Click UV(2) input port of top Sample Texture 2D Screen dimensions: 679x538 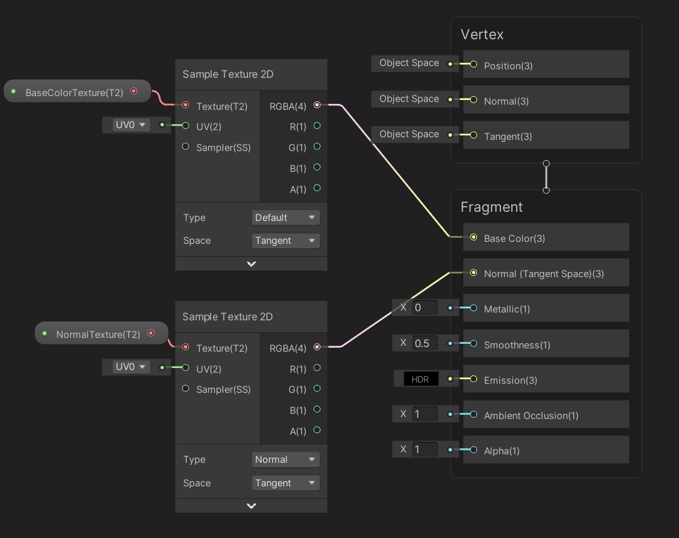point(186,126)
